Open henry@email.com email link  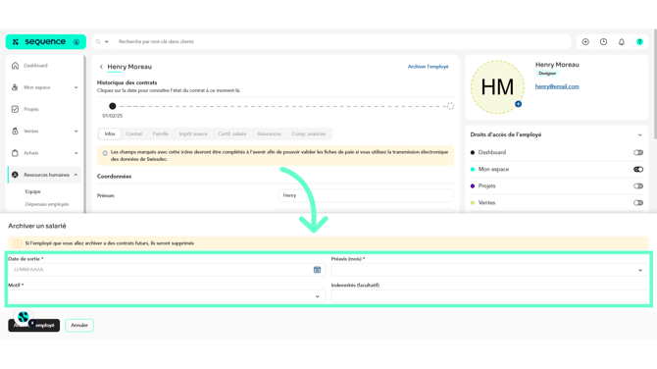tap(557, 86)
